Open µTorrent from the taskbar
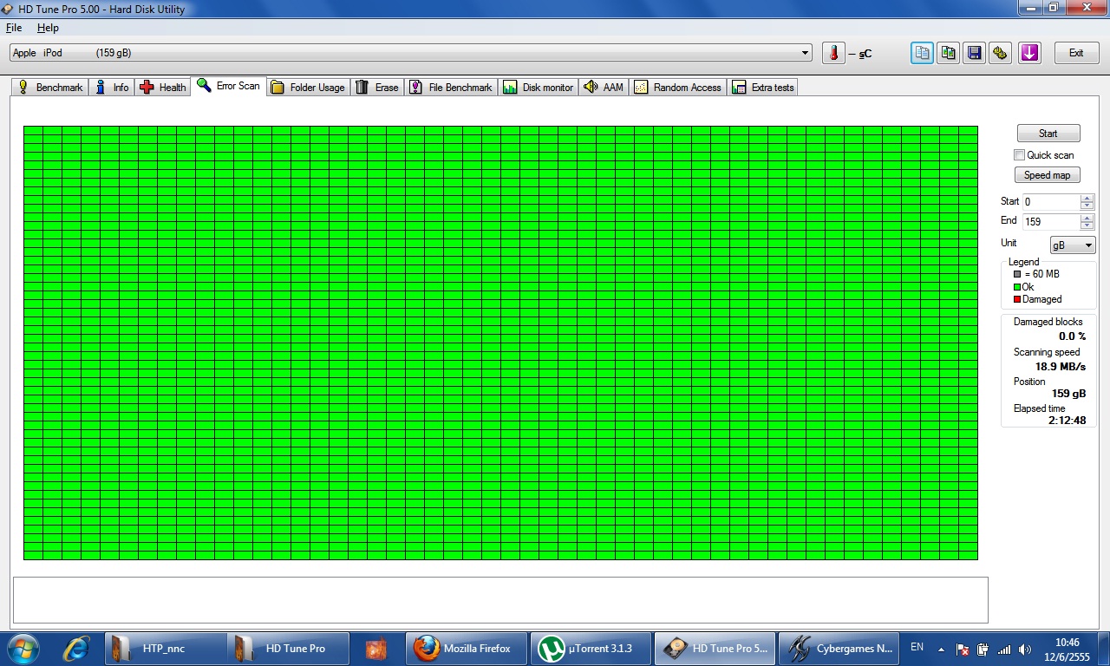Screen dimensions: 1110x666 [588, 649]
